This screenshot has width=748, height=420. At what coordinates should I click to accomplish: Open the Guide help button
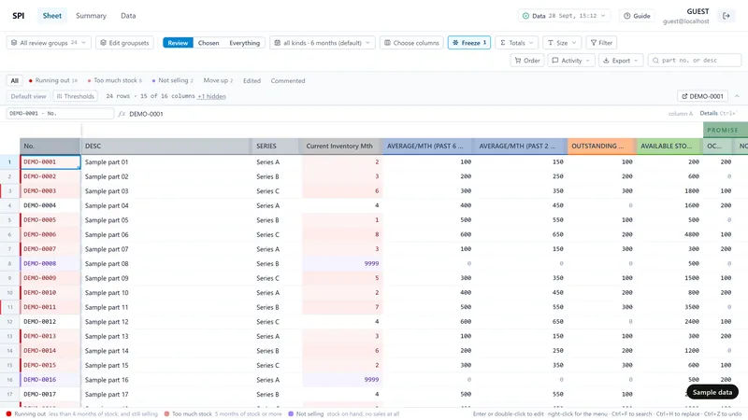click(x=637, y=16)
